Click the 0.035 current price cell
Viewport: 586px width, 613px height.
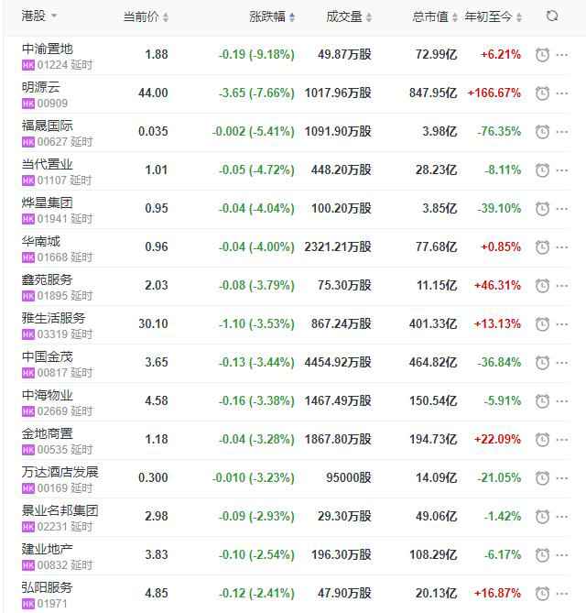coord(153,131)
